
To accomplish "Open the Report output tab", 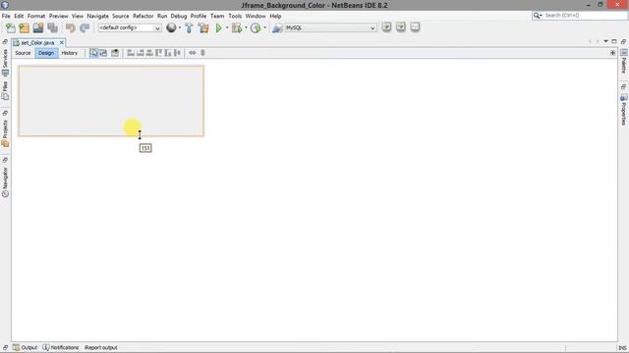I will tap(100, 347).
